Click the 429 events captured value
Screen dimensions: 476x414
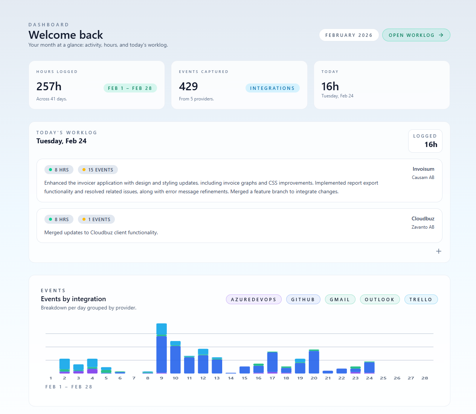pyautogui.click(x=188, y=86)
